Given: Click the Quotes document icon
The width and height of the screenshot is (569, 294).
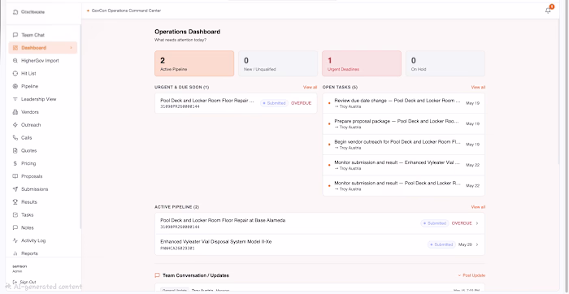Looking at the screenshot, I should (15, 150).
